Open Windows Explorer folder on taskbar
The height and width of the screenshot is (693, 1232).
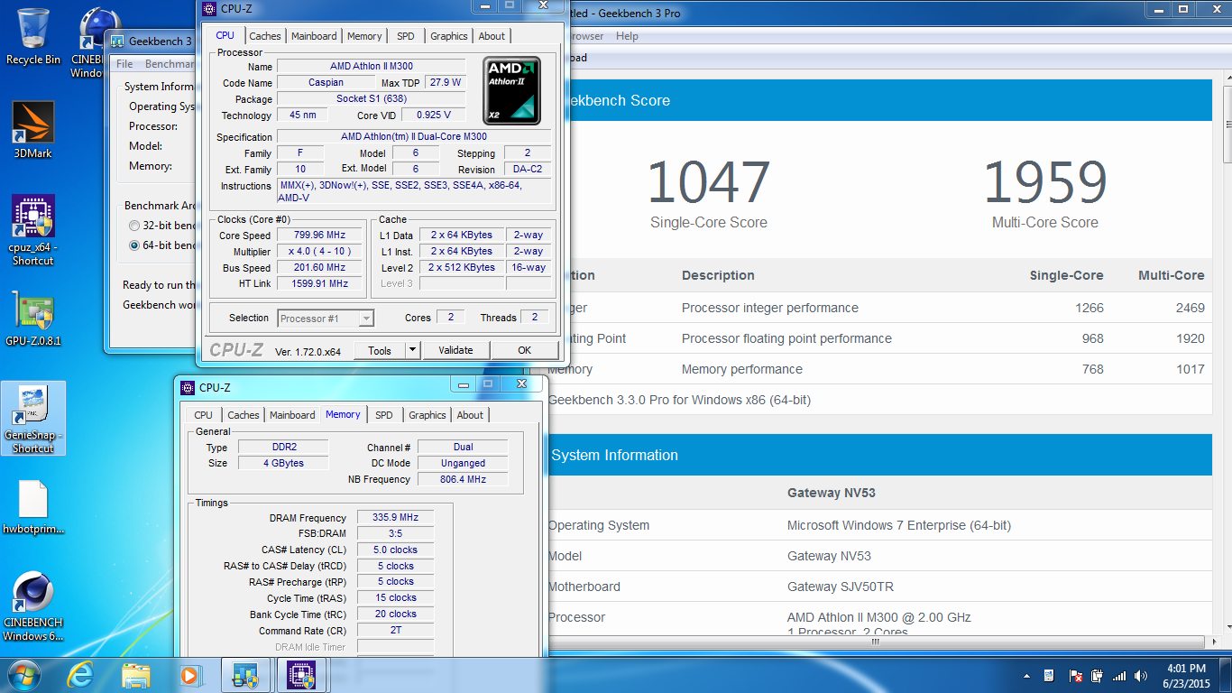click(x=136, y=674)
